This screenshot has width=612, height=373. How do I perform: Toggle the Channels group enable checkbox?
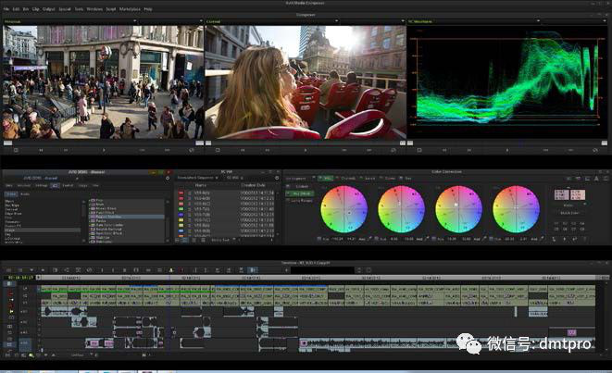[x=338, y=178]
